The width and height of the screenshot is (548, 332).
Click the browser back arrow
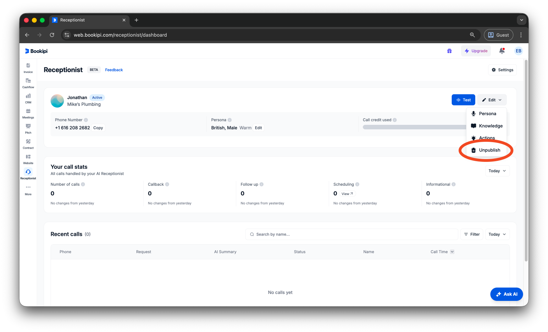point(27,35)
